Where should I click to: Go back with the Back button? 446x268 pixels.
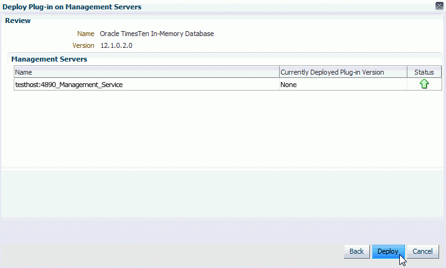pos(357,252)
